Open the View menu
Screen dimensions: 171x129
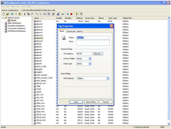point(13,6)
